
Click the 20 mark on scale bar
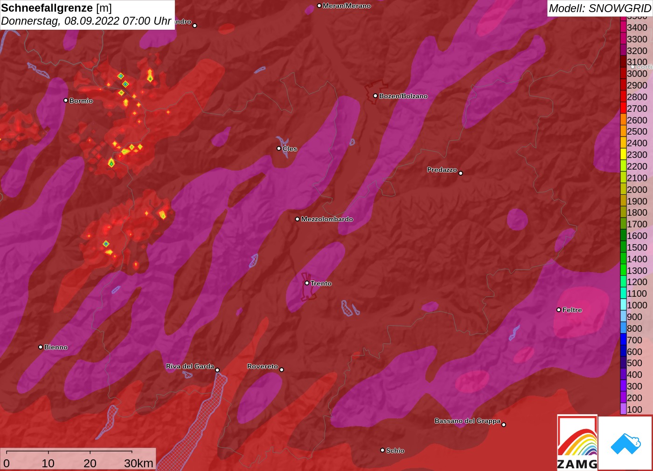[90, 463]
